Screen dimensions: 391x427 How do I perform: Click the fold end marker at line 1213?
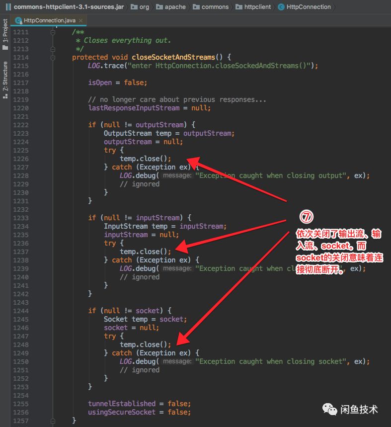53,49
